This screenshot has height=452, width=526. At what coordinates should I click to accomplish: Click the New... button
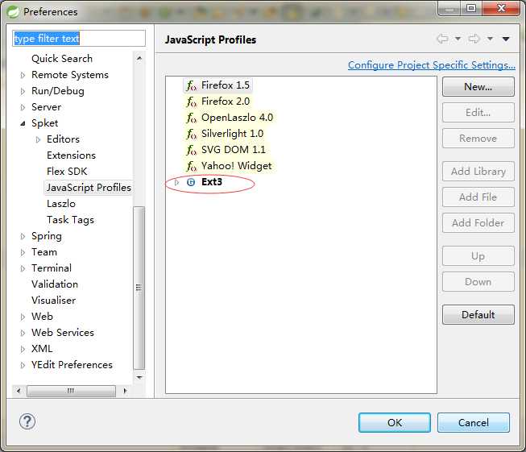click(x=478, y=87)
